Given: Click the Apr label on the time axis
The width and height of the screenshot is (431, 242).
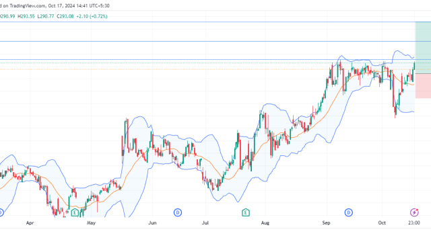Looking at the screenshot, I should (30, 223).
